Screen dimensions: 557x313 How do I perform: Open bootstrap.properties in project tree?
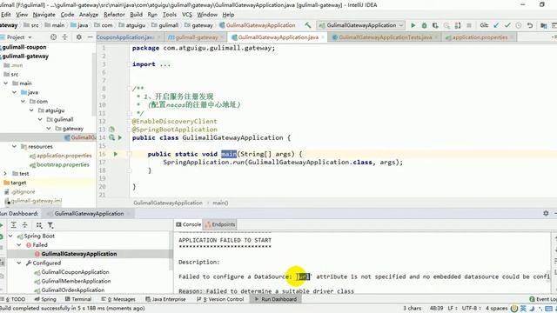[63, 164]
